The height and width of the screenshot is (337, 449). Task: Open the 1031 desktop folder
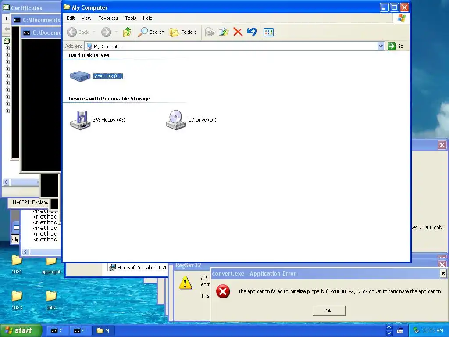point(17,265)
